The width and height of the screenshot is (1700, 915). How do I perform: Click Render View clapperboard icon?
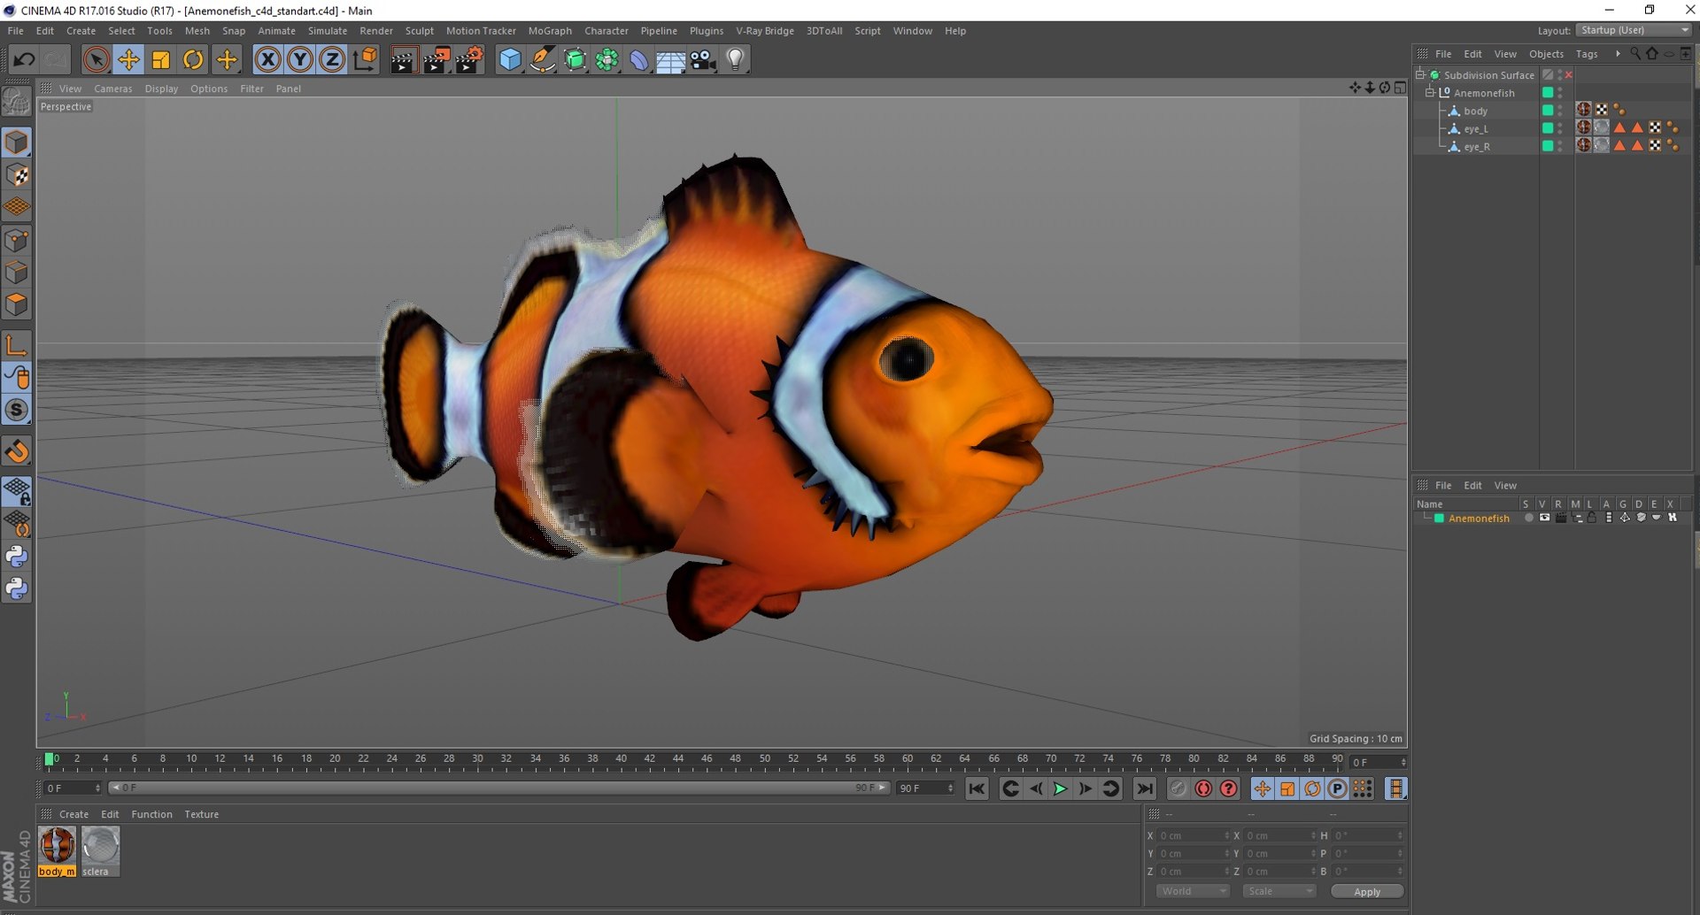coord(404,60)
